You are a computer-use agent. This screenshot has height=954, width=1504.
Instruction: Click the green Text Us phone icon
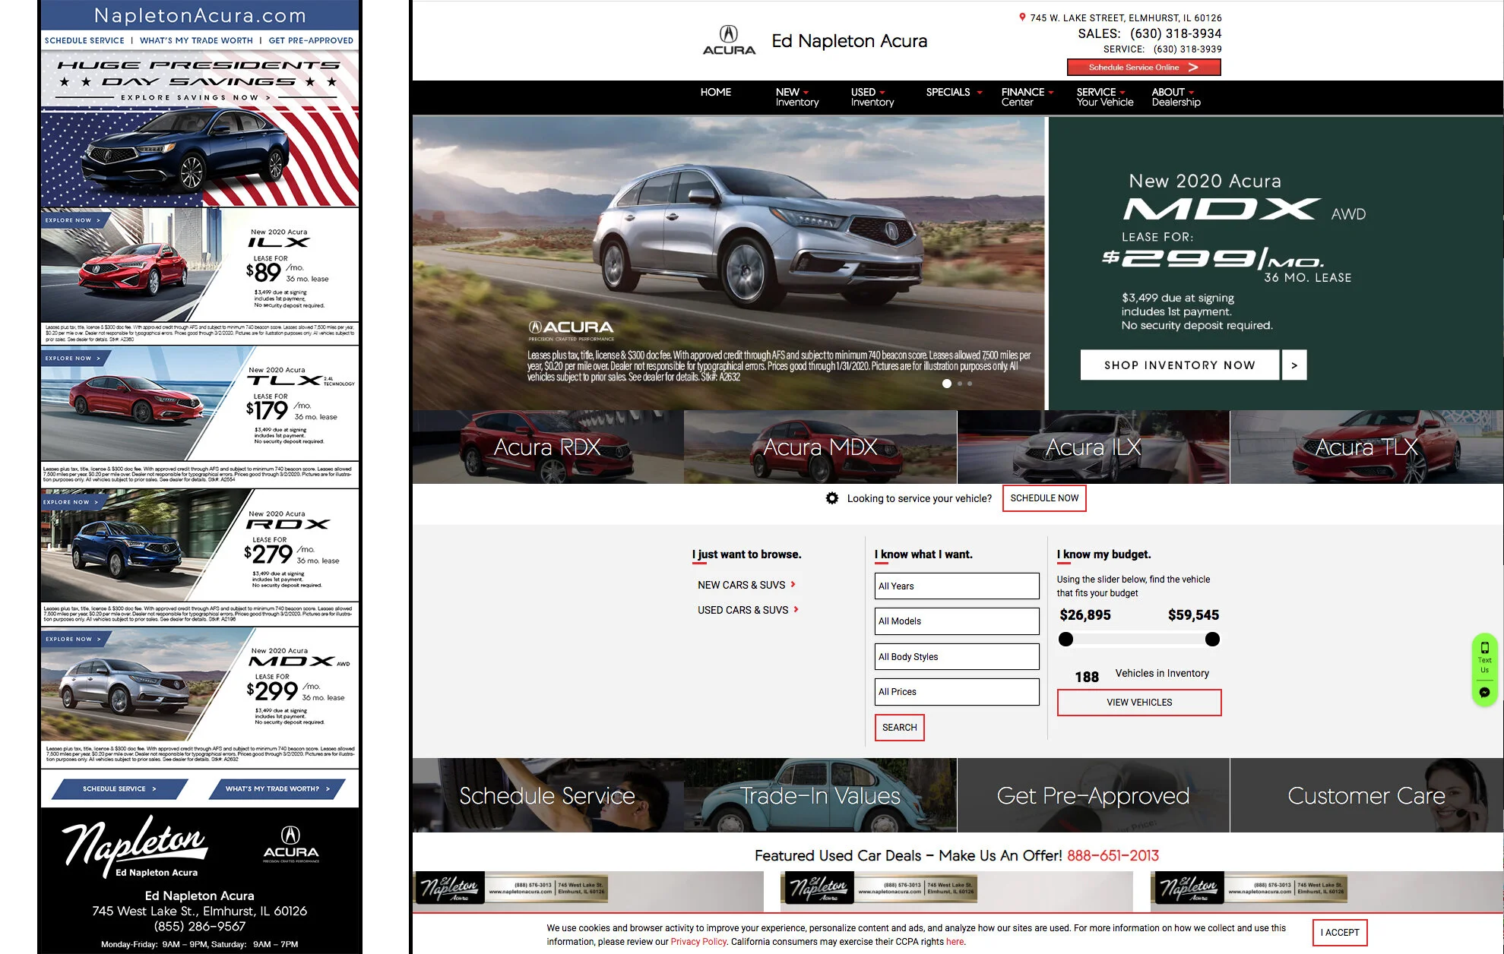pos(1484,649)
